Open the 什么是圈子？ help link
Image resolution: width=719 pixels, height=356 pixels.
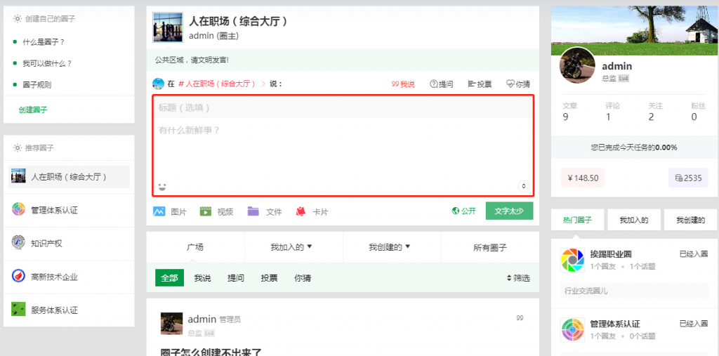pos(44,41)
